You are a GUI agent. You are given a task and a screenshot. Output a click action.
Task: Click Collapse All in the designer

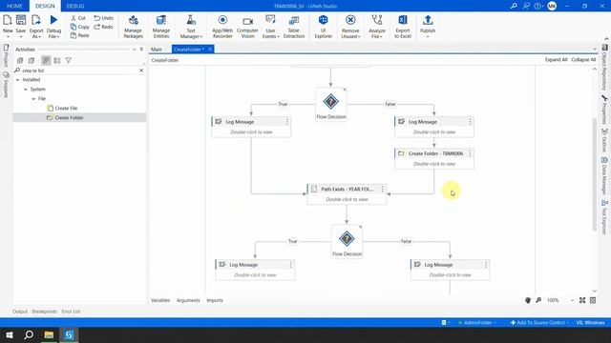(x=583, y=59)
